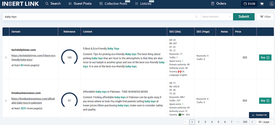
Task: Open the shopping cart icon
Action: click(262, 4)
